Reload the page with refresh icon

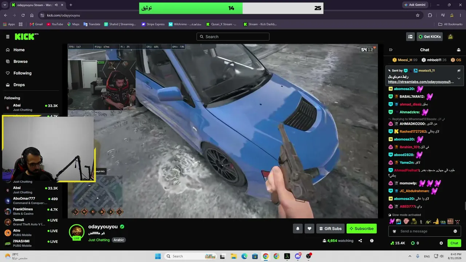23,15
